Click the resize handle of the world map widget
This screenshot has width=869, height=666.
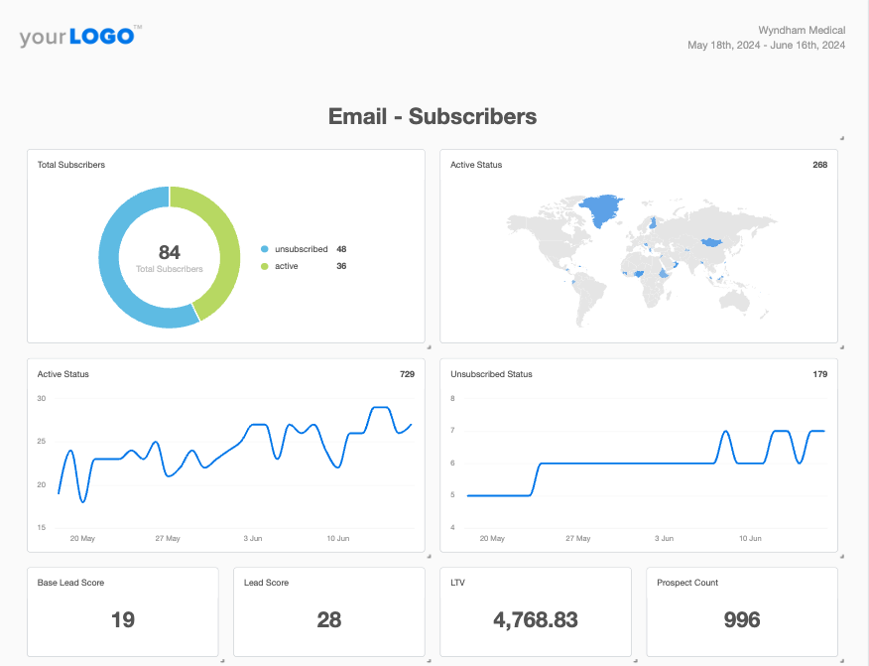pos(841,346)
